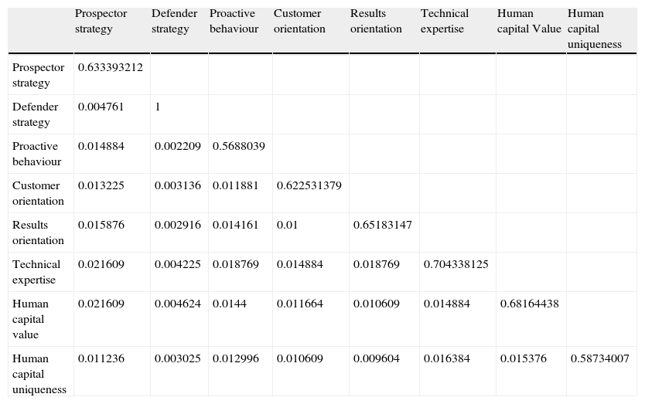Click the Human capital uniqueness column header
The image size is (645, 404).
click(594, 29)
